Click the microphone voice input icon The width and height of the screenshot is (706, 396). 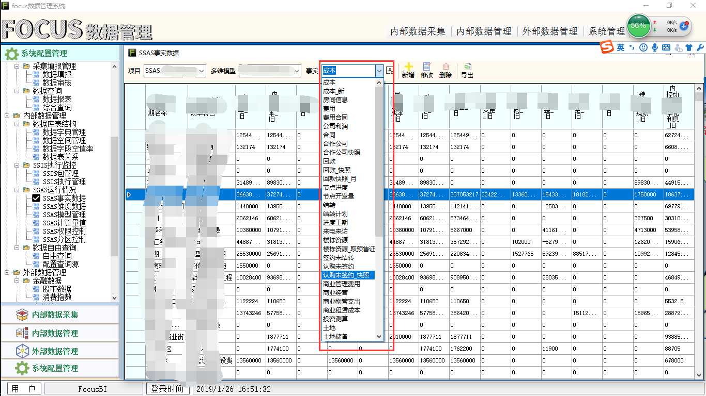click(x=655, y=47)
